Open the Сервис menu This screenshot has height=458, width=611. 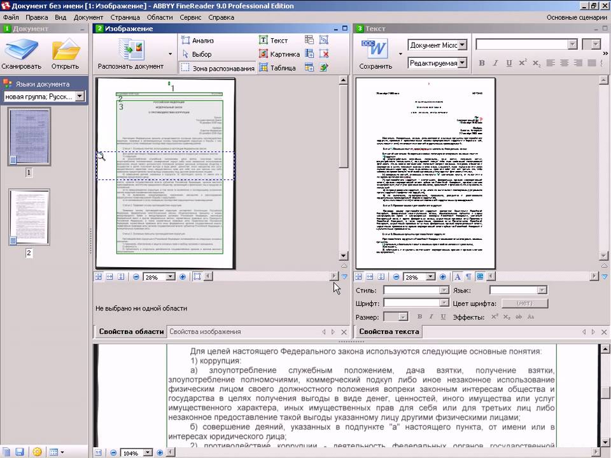click(190, 17)
